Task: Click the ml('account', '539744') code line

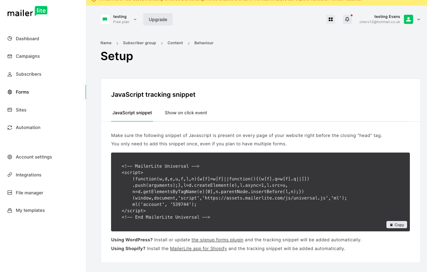Action: tap(164, 204)
